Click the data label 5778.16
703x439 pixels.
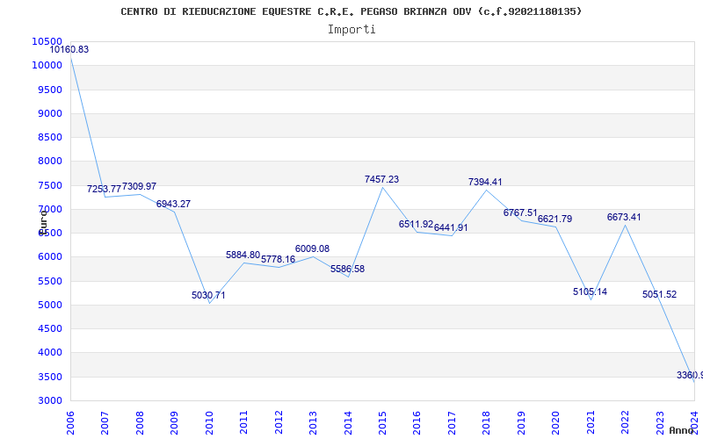278,259
